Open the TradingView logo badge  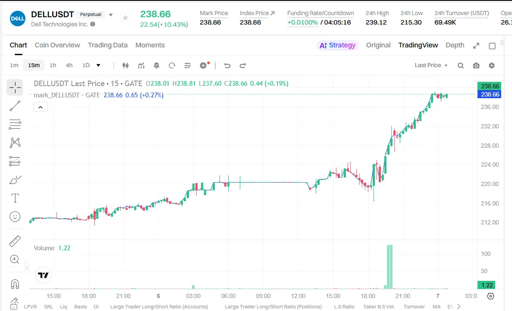[43, 275]
